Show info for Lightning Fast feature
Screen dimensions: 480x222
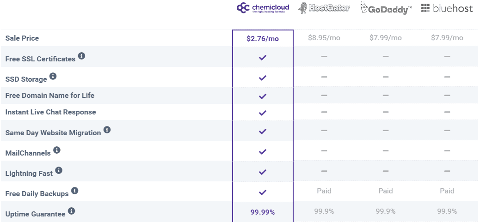[59, 170]
